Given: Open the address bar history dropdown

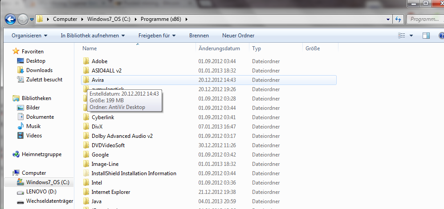Looking at the screenshot, I should click(x=388, y=19).
